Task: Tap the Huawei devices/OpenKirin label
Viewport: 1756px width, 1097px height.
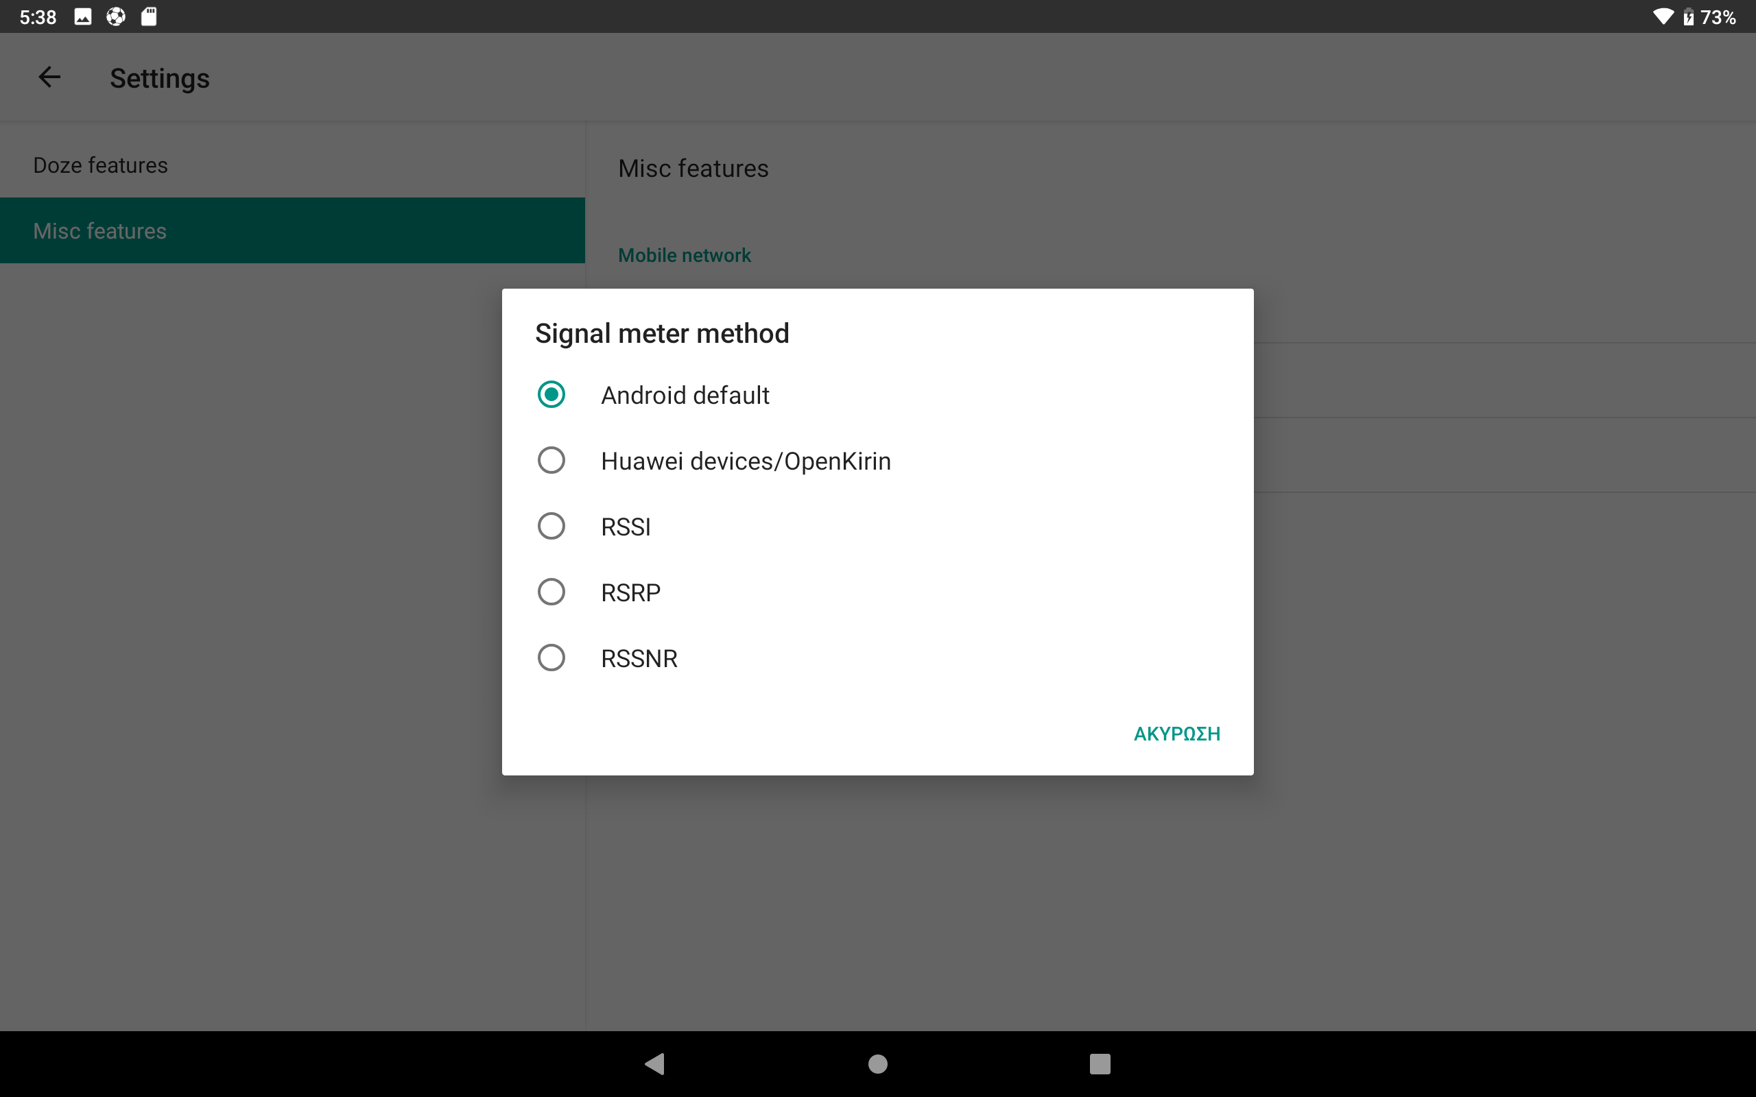Action: (746, 461)
